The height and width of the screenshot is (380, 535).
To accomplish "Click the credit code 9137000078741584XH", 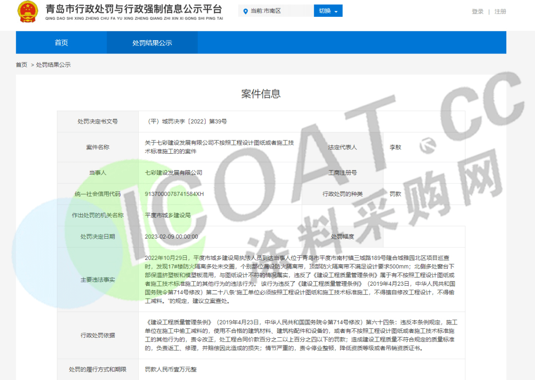I will coord(174,194).
